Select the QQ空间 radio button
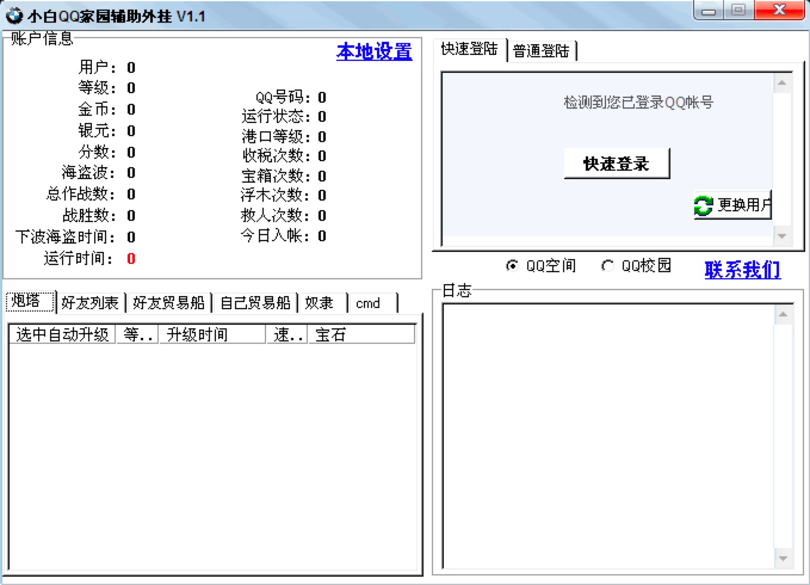This screenshot has height=585, width=810. coord(512,266)
